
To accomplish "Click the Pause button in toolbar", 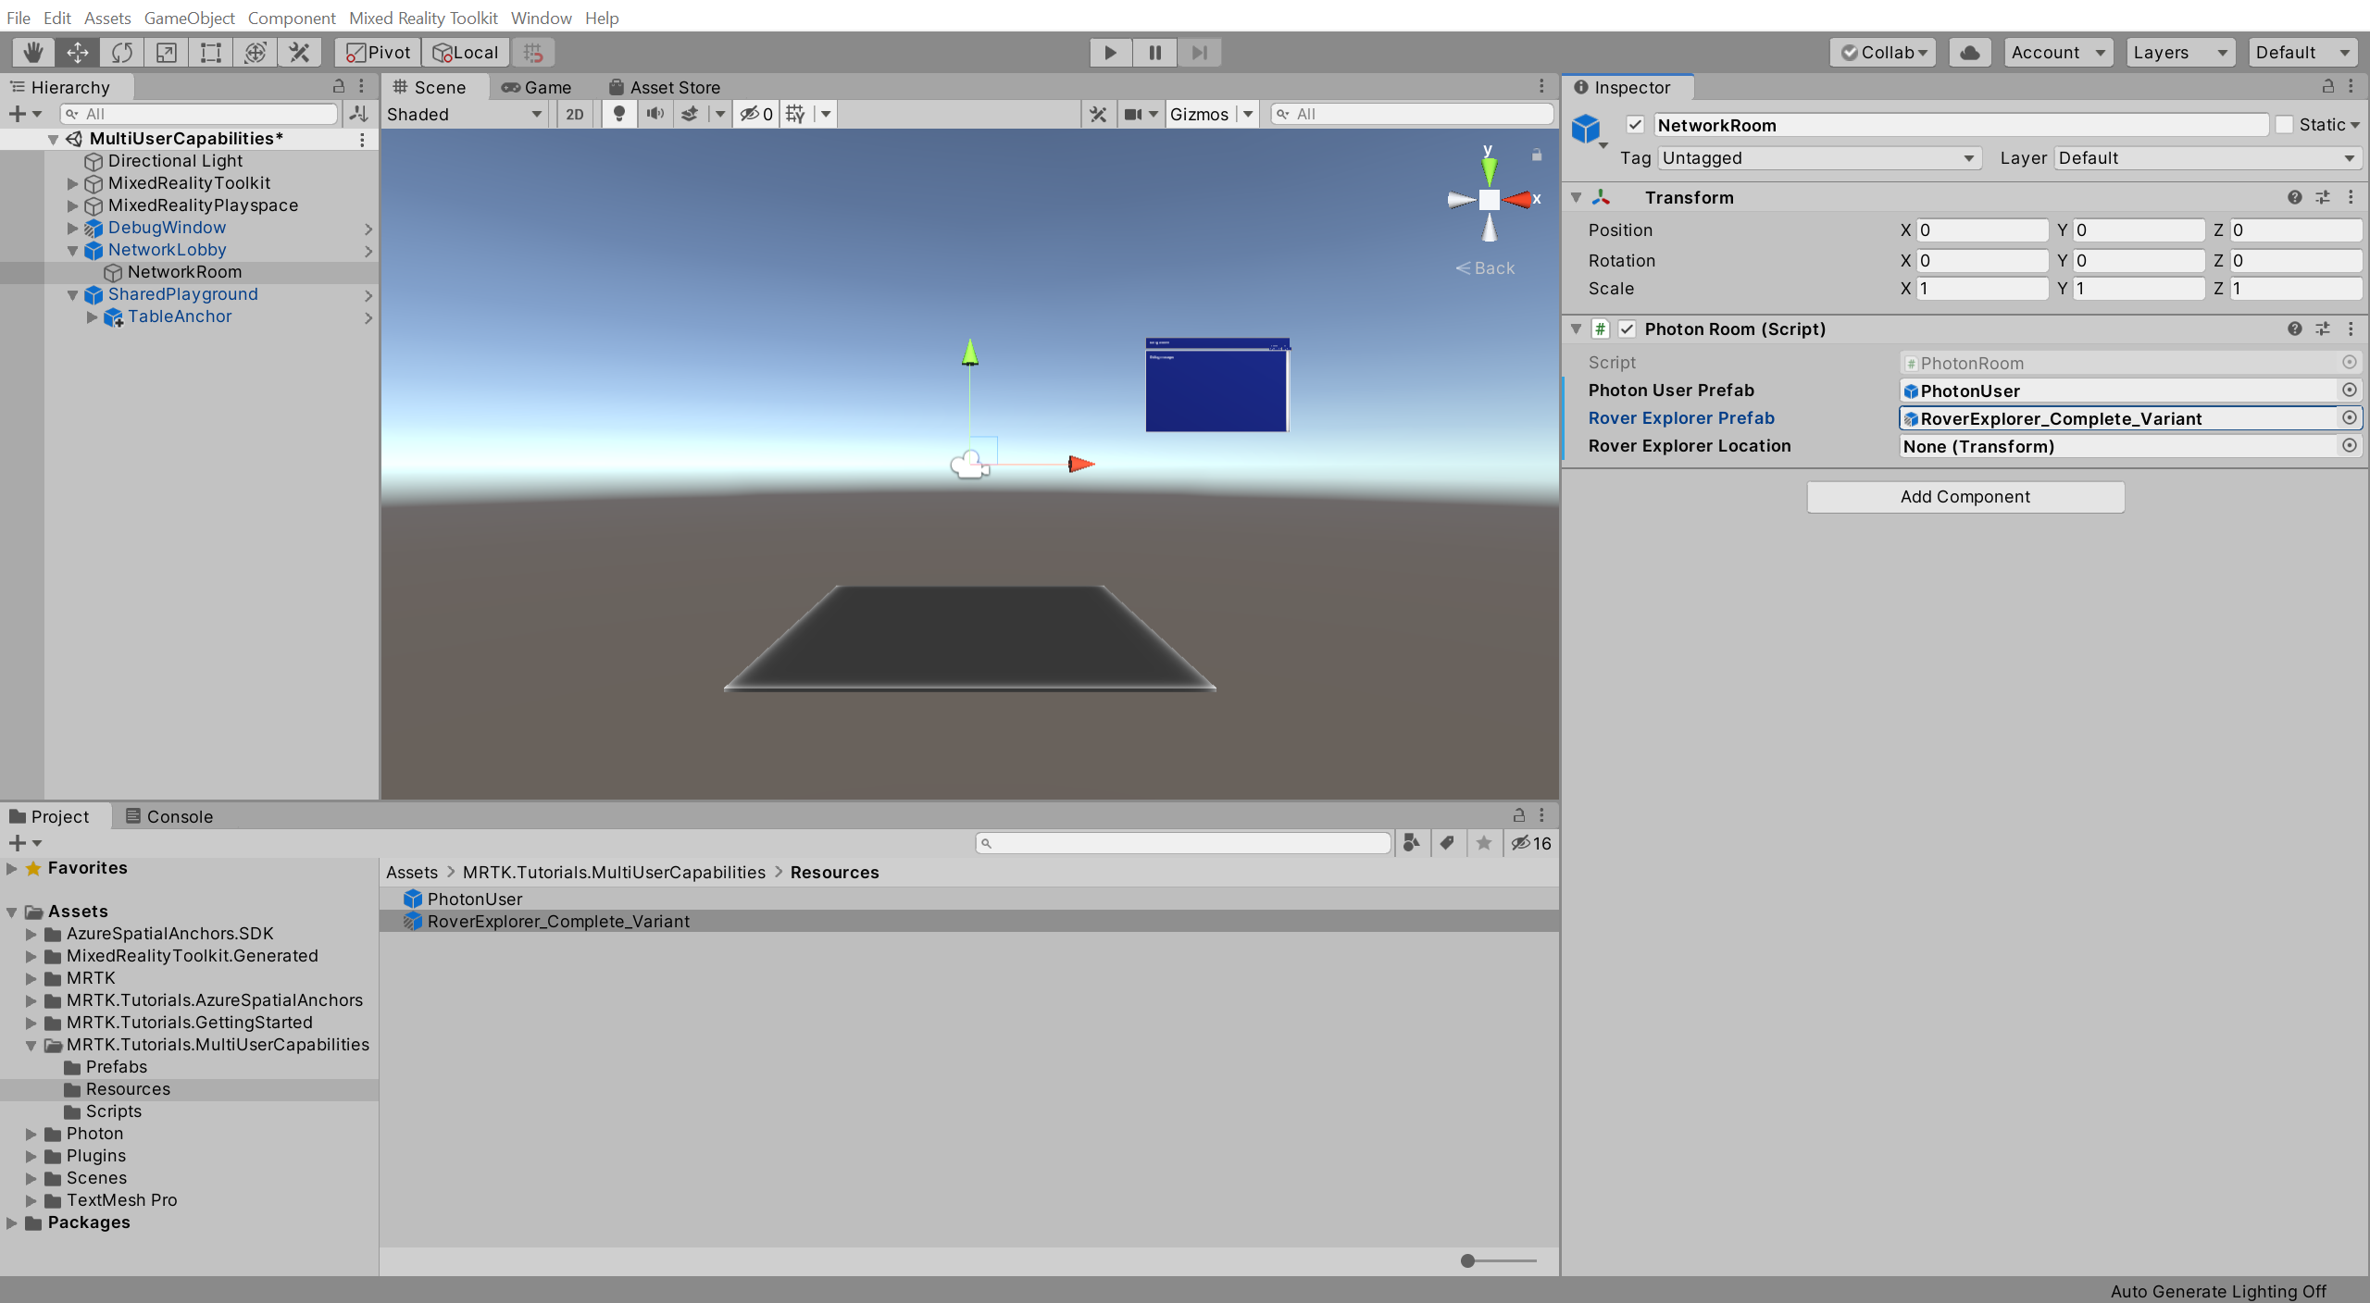I will click(1154, 51).
